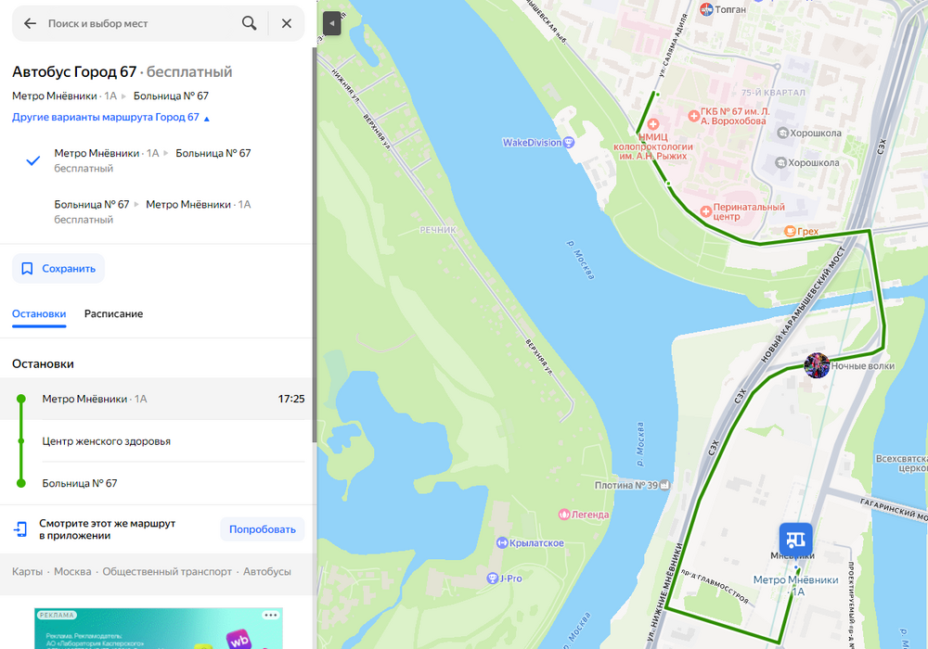
Task: Click the РЕЧНИК area label on map
Action: point(438,230)
